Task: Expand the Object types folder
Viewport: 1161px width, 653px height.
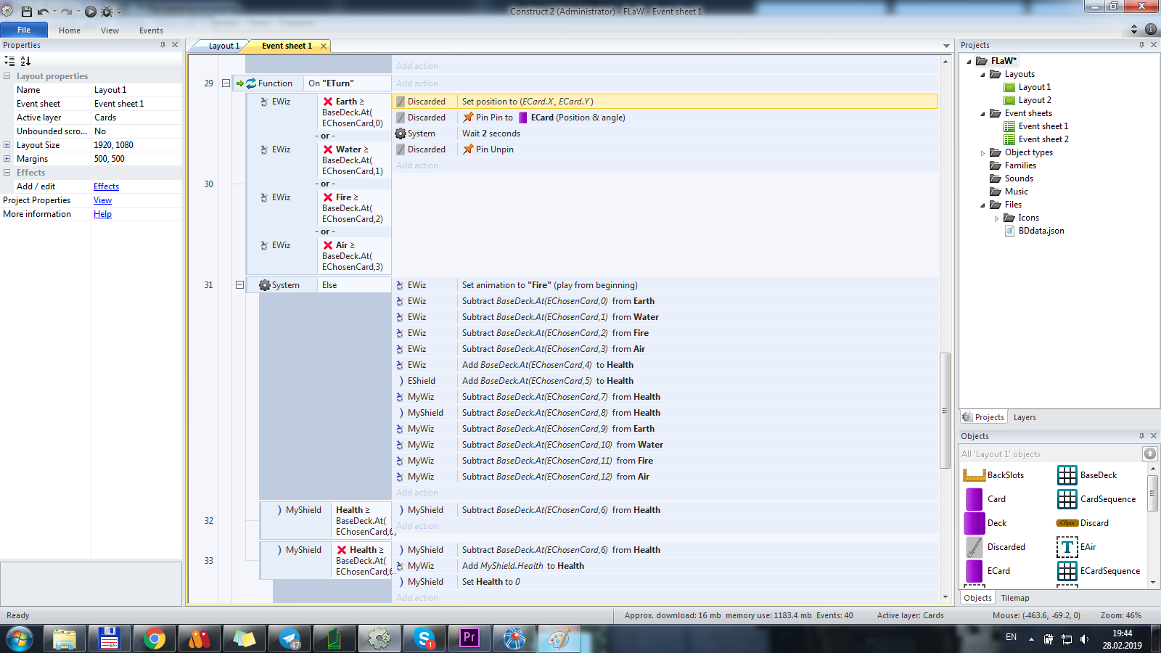Action: tap(983, 153)
